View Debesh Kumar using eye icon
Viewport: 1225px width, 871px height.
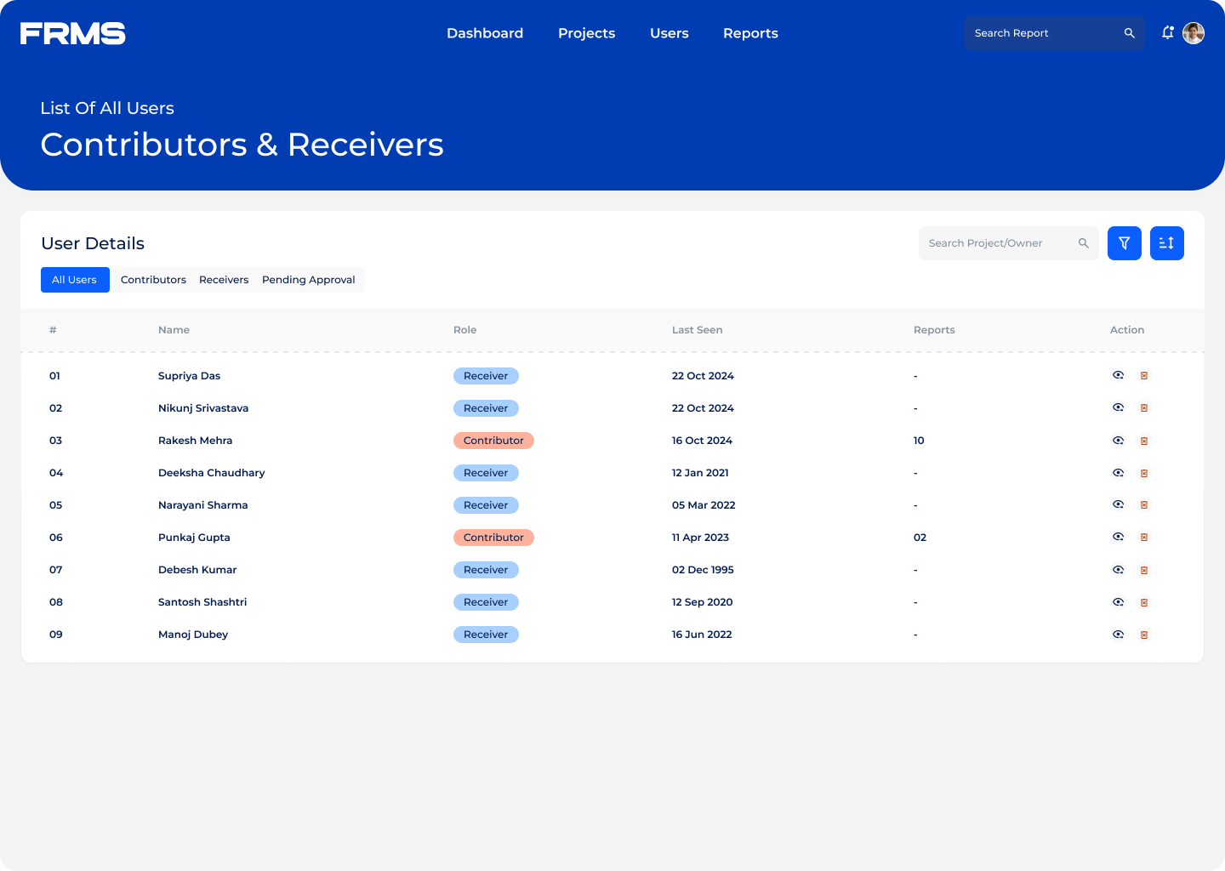click(1118, 570)
